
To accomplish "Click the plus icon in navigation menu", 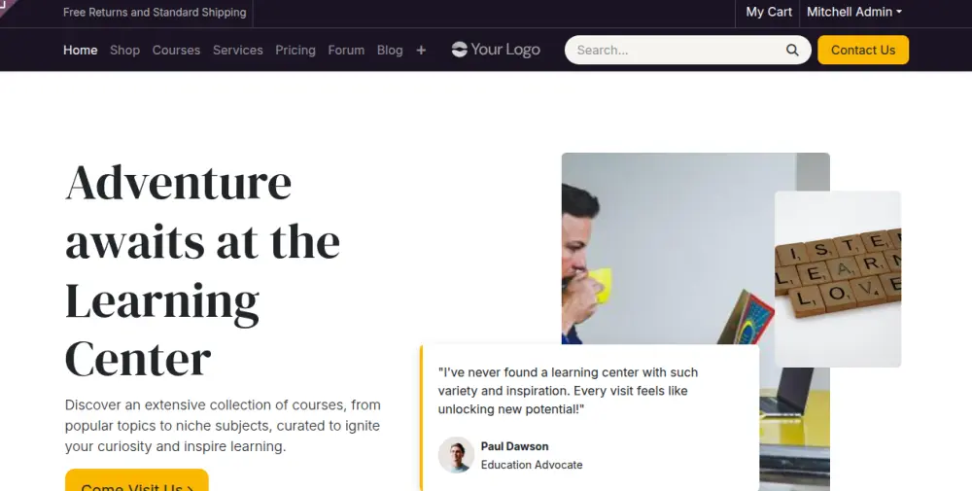I will (421, 51).
